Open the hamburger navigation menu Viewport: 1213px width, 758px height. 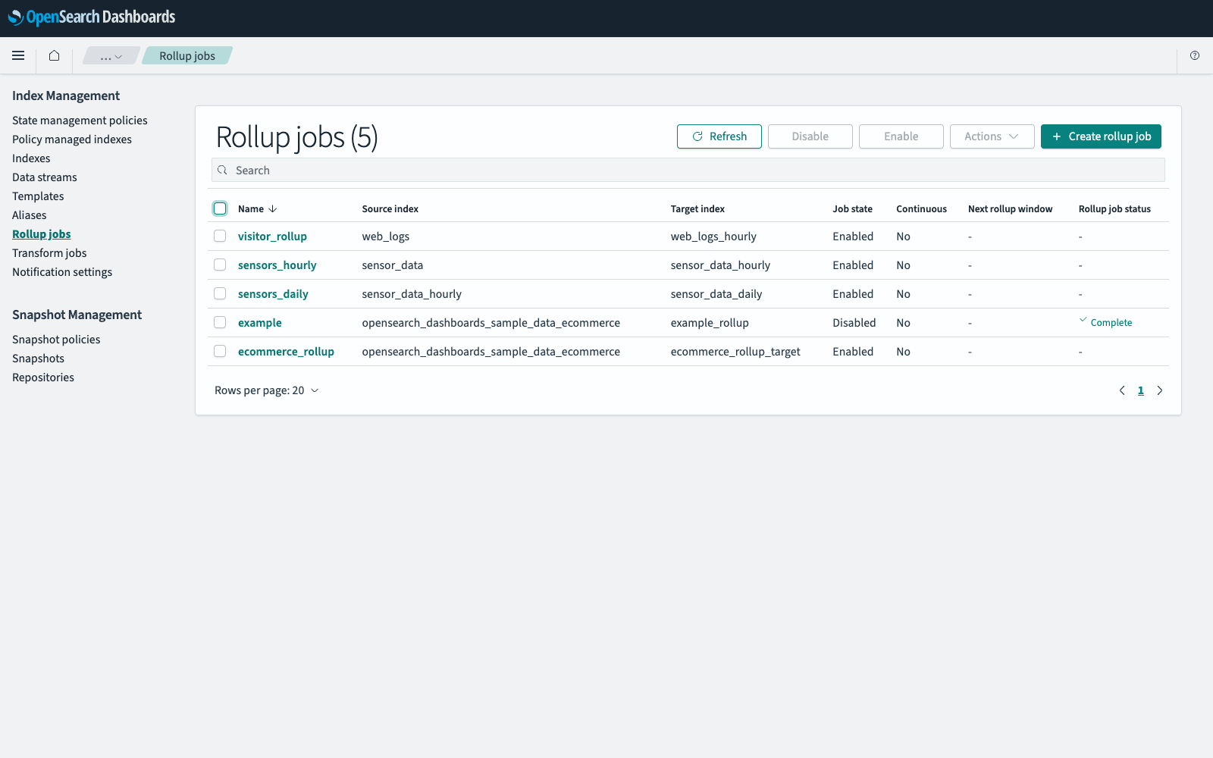tap(18, 55)
